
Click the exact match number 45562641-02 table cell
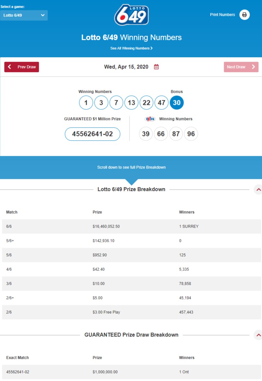click(x=18, y=372)
